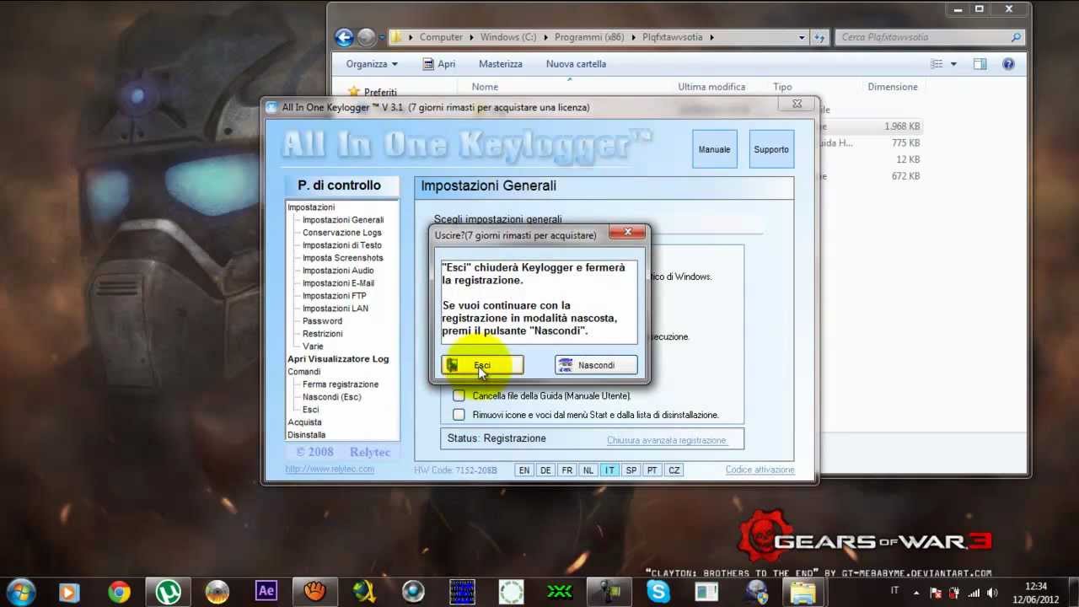Image resolution: width=1079 pixels, height=607 pixels.
Task: Switch interface language to DE
Action: [545, 470]
